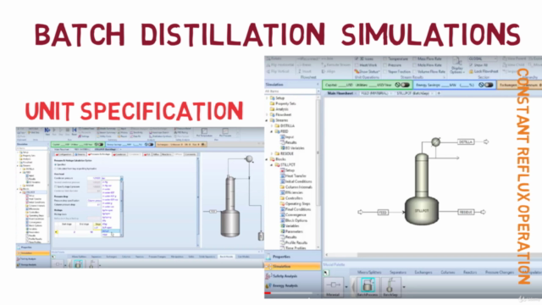Click Lock Flowsheet in larger window ribbon
Image resolution: width=542 pixels, height=305 pixels.
pyautogui.click(x=484, y=71)
